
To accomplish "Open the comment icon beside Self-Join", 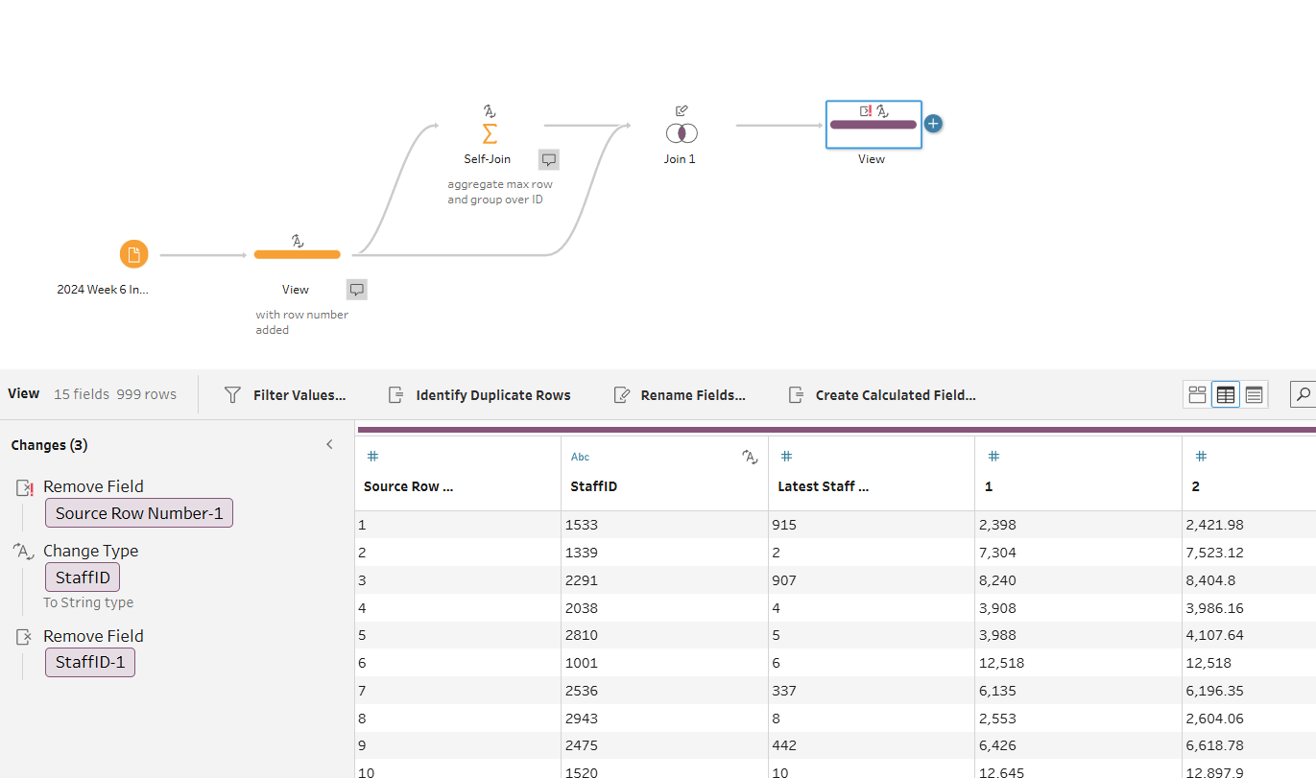I will [x=548, y=159].
